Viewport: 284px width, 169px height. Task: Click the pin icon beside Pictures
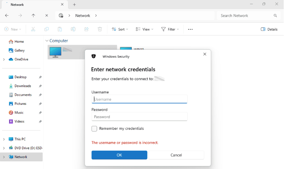click(40, 104)
